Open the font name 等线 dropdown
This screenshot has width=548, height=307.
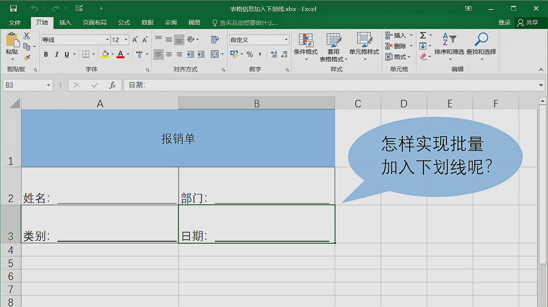point(107,40)
